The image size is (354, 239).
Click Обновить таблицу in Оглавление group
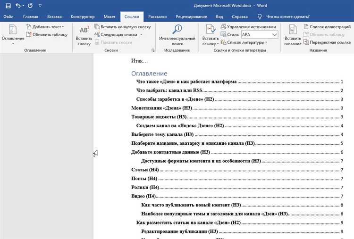coord(47,34)
